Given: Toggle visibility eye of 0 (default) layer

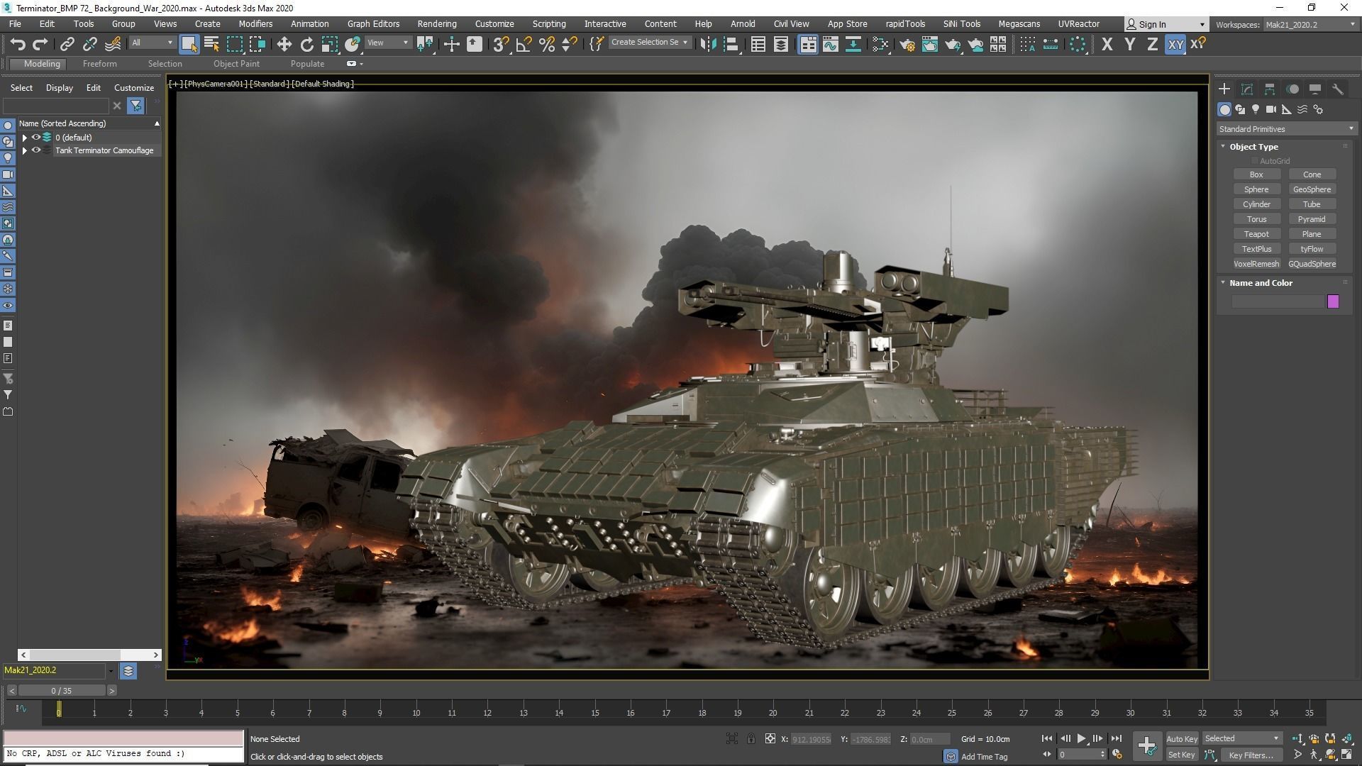Looking at the screenshot, I should (35, 138).
